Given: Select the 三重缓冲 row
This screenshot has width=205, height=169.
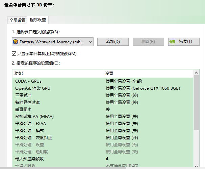Looking at the screenshot, I should tap(103, 95).
